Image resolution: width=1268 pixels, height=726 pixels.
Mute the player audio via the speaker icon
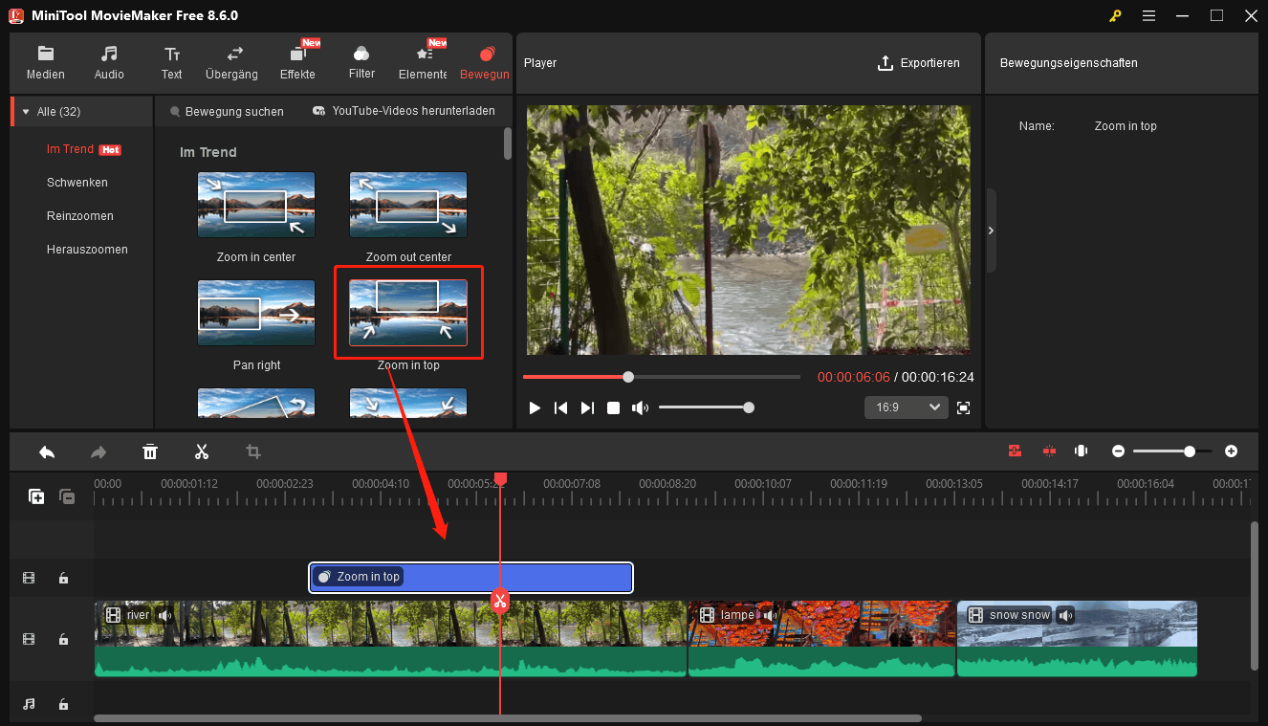point(640,407)
